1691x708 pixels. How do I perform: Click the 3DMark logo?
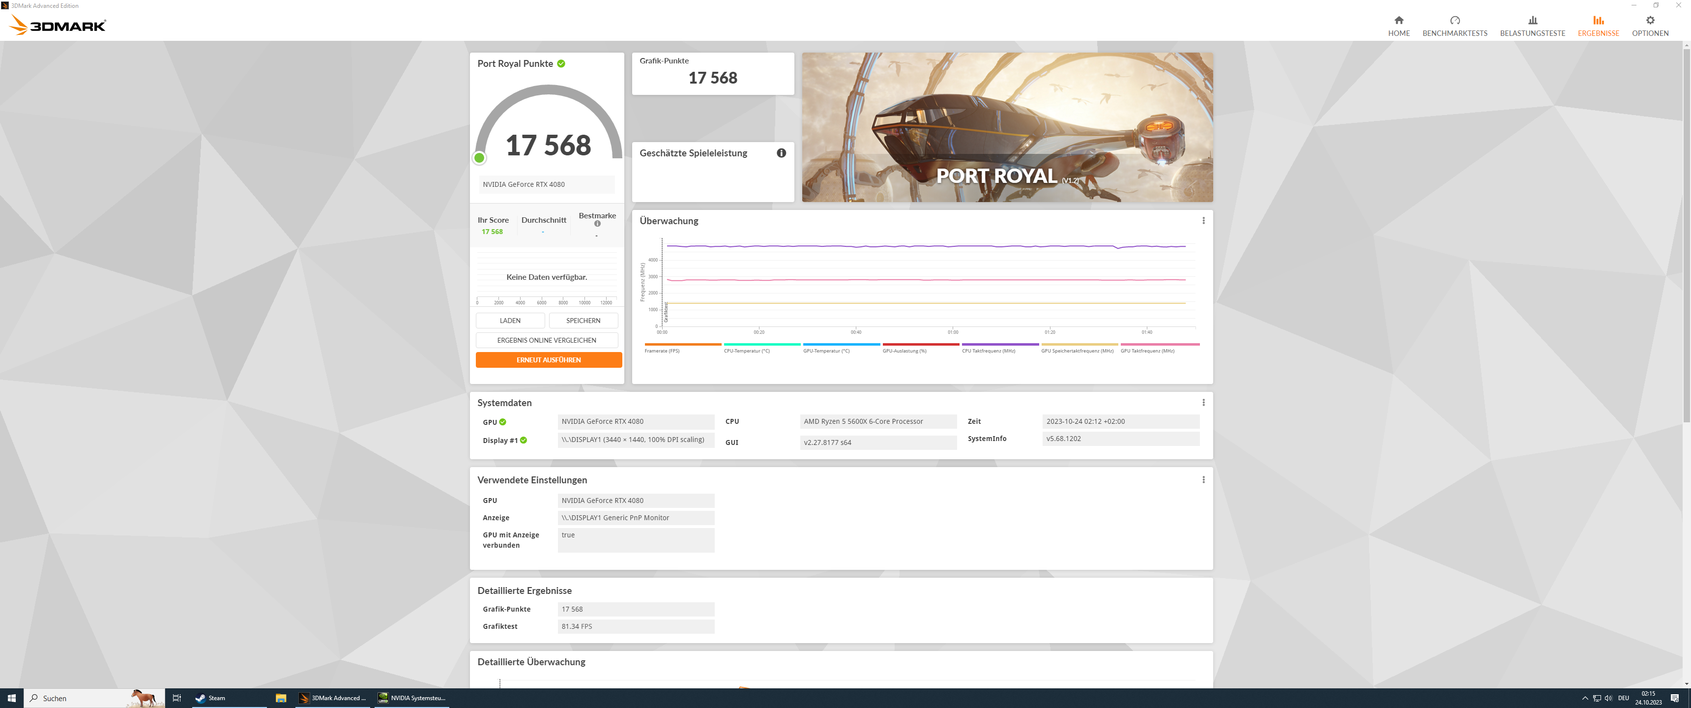pyautogui.click(x=58, y=26)
